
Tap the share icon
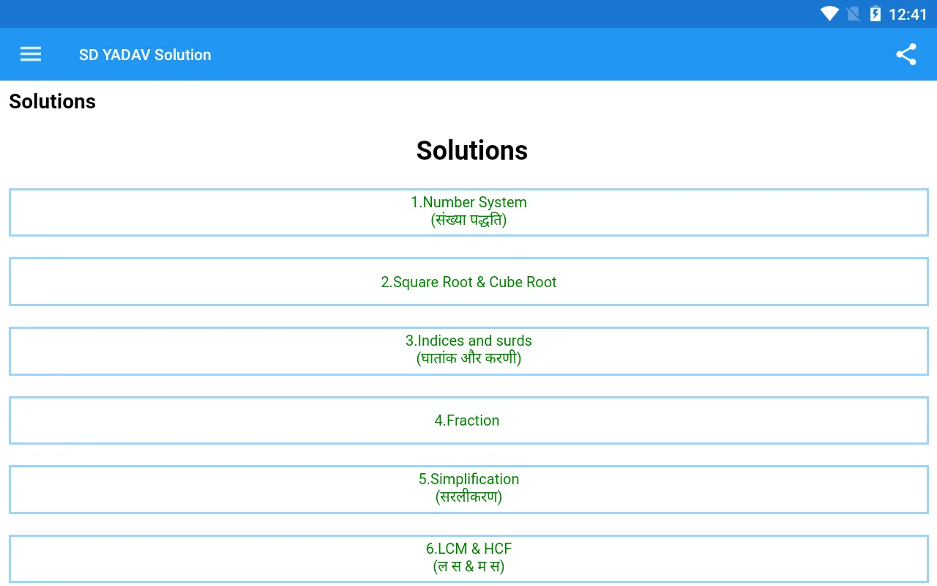[x=906, y=54]
